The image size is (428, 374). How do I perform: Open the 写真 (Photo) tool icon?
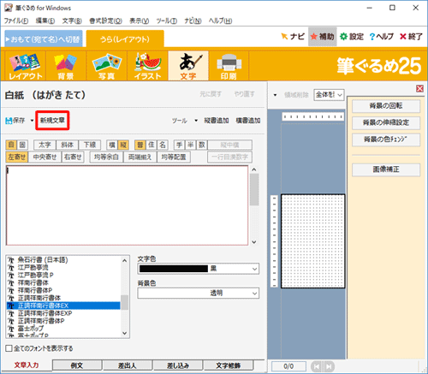[x=106, y=66]
